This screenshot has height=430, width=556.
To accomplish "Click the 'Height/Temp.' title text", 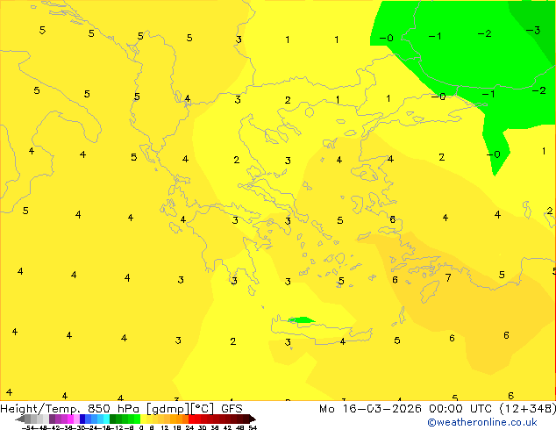I will point(40,409).
